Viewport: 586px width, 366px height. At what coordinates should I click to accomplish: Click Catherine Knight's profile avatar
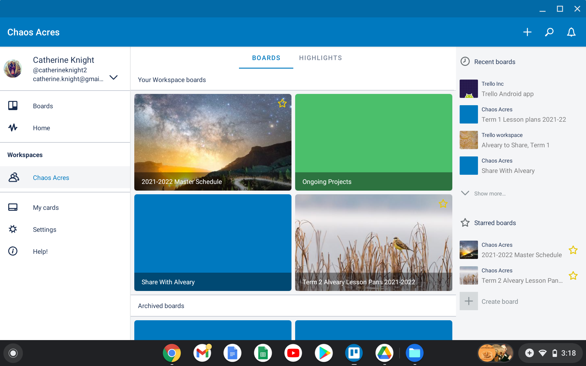point(13,69)
